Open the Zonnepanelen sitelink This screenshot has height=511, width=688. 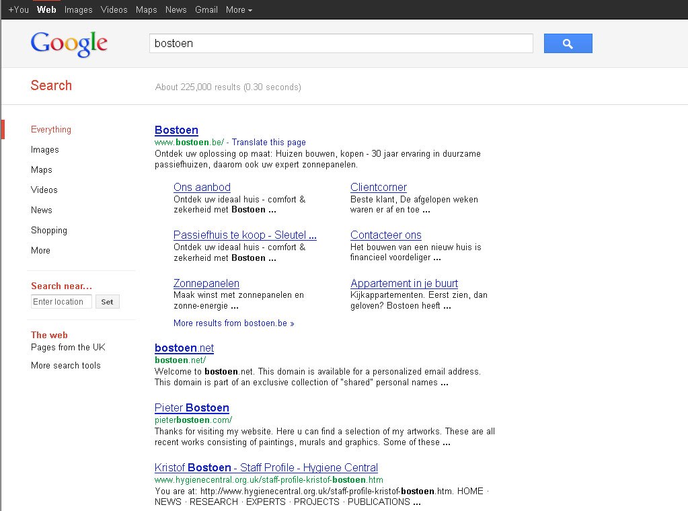(x=206, y=283)
